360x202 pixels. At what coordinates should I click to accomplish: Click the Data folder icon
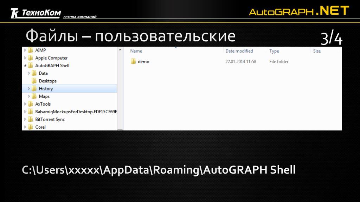coord(34,73)
